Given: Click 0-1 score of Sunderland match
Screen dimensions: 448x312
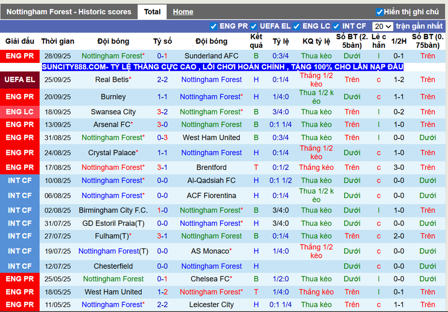Looking at the screenshot, I should [162, 56].
